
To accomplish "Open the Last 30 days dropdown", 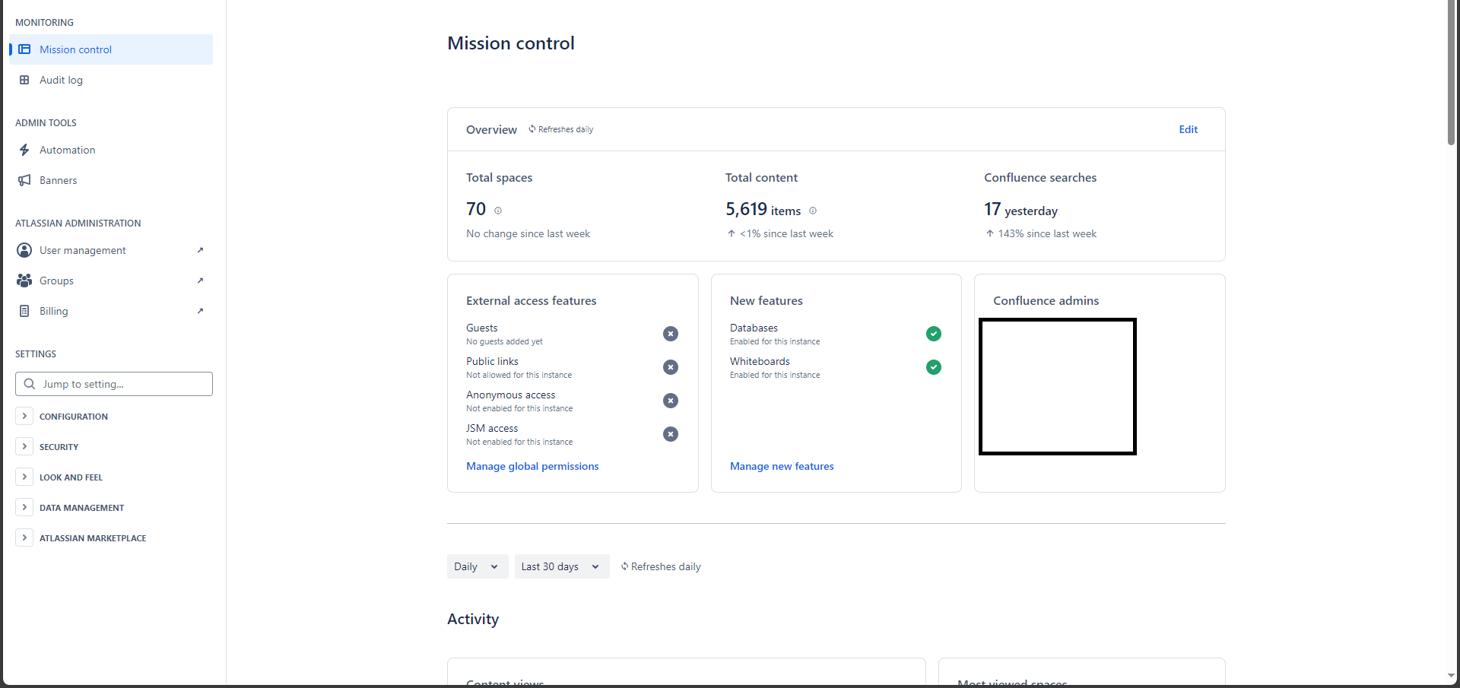I will click(562, 566).
